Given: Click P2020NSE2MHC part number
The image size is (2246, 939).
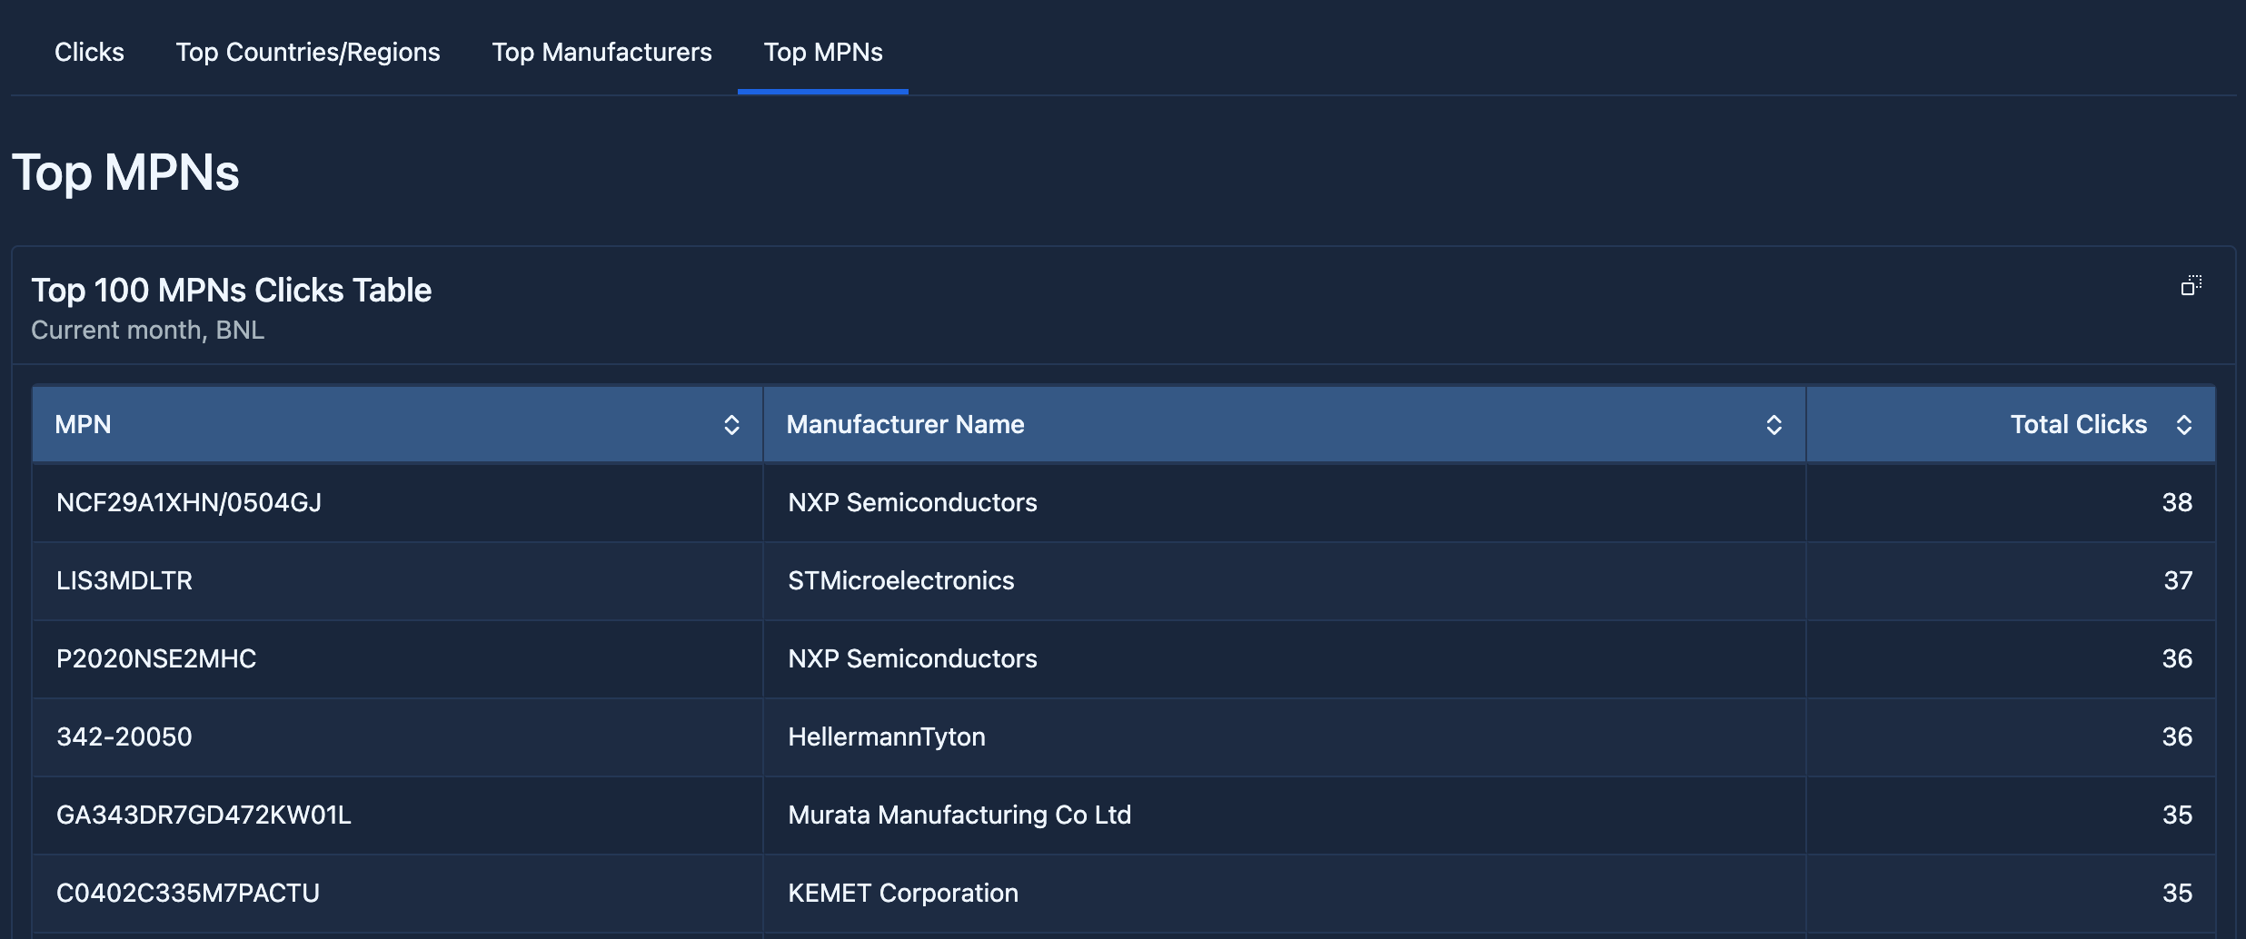Looking at the screenshot, I should click(156, 659).
